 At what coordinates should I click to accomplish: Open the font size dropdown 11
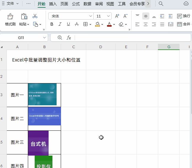click(x=108, y=16)
